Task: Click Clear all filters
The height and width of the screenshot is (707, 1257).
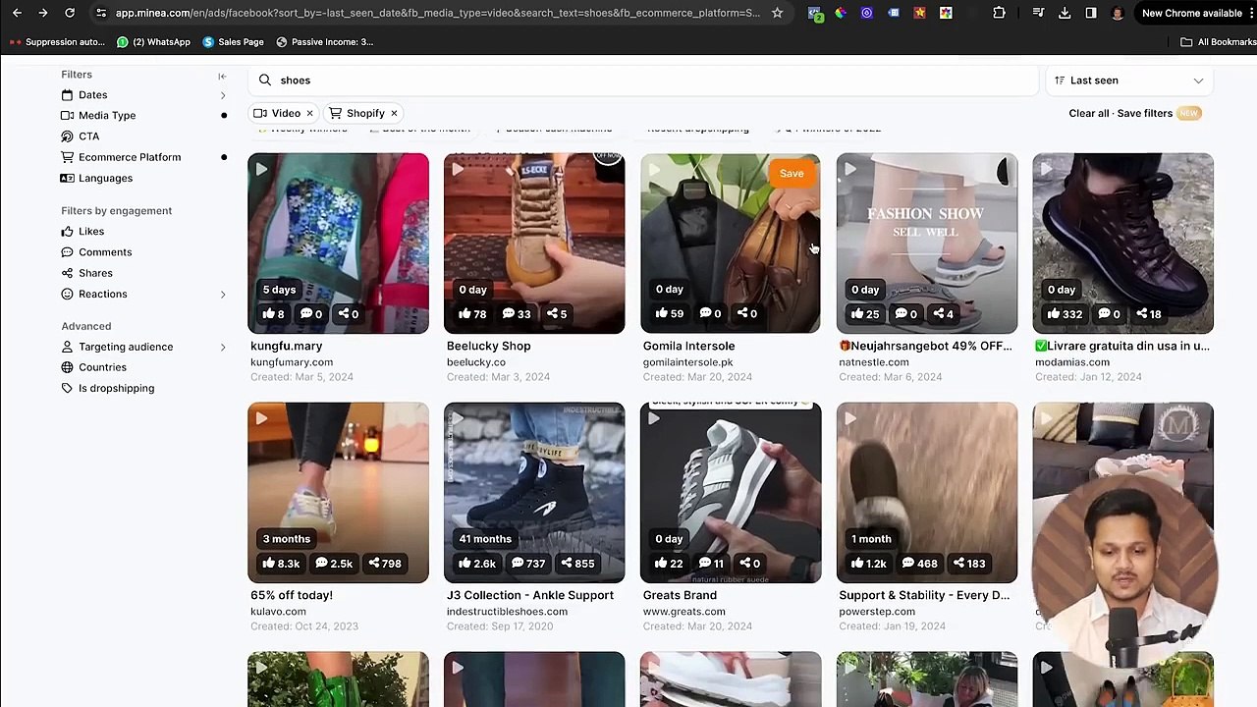Action: pos(1088,113)
